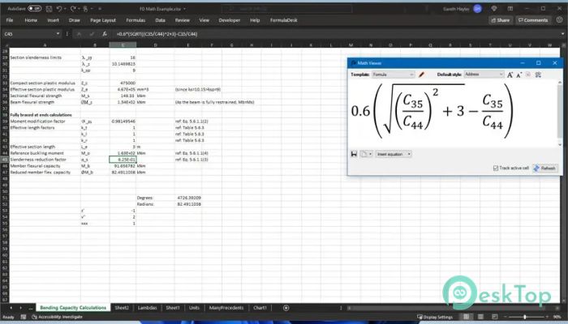Switch to the Developer ribbon tab

tap(230, 20)
